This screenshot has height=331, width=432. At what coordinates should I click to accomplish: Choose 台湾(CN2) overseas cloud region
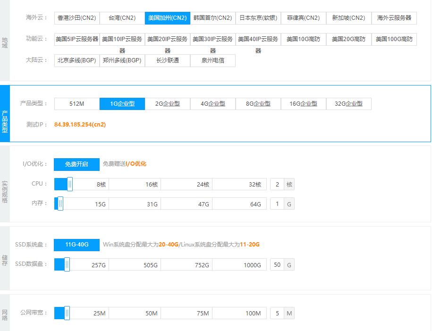click(122, 18)
